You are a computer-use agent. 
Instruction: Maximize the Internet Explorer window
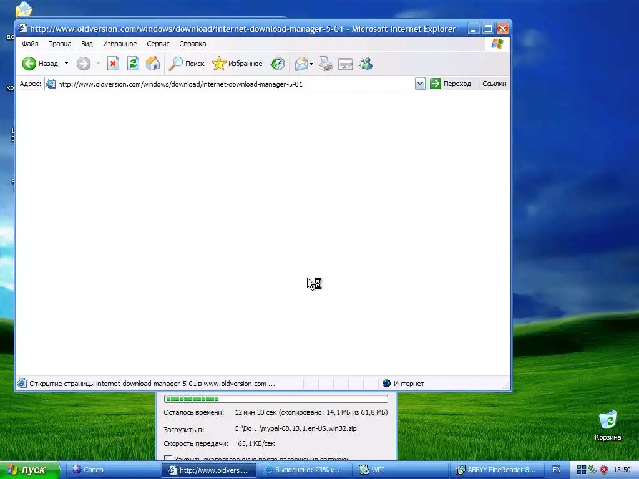coord(488,29)
